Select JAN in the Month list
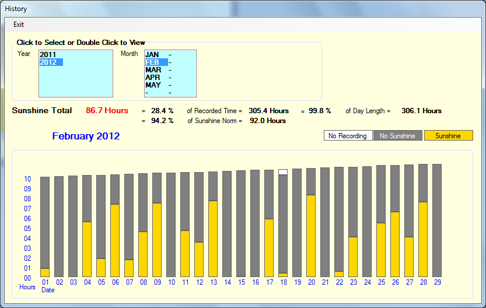Image resolution: width=486 pixels, height=308 pixels. (152, 55)
